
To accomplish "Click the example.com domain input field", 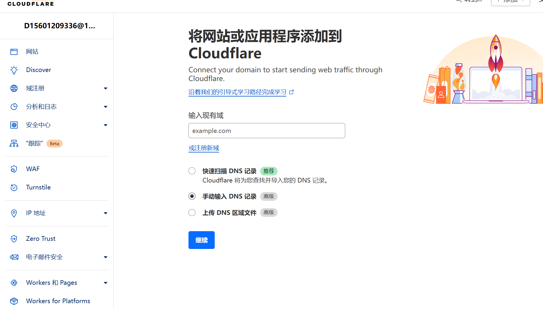I will [267, 131].
